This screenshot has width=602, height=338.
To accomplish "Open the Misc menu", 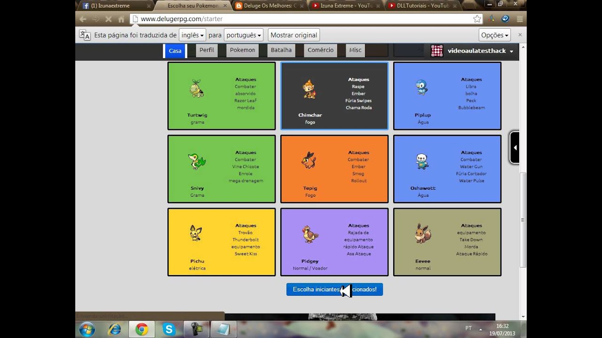I will point(356,50).
